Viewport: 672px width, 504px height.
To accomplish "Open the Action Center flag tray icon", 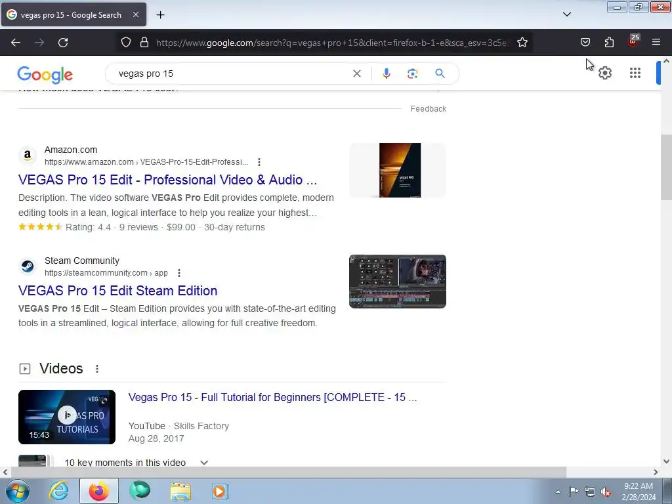I will pyautogui.click(x=574, y=492).
